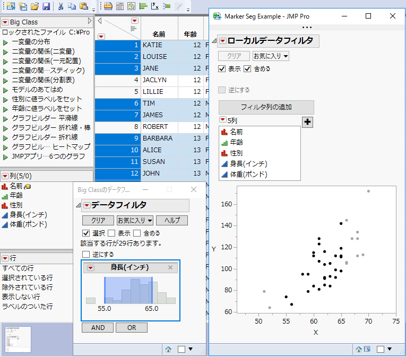
Task: Click the plus icon beside the column list
Action: pyautogui.click(x=307, y=122)
